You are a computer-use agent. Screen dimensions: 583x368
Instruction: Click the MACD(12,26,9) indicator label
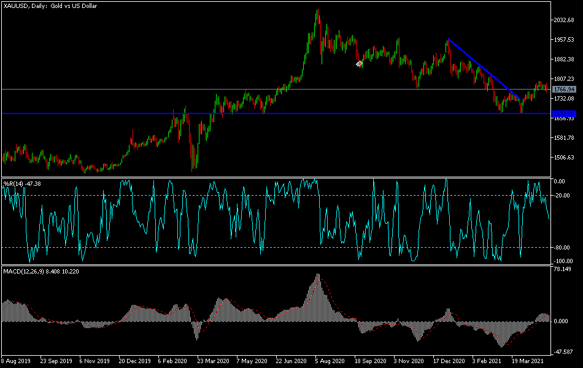click(x=41, y=271)
